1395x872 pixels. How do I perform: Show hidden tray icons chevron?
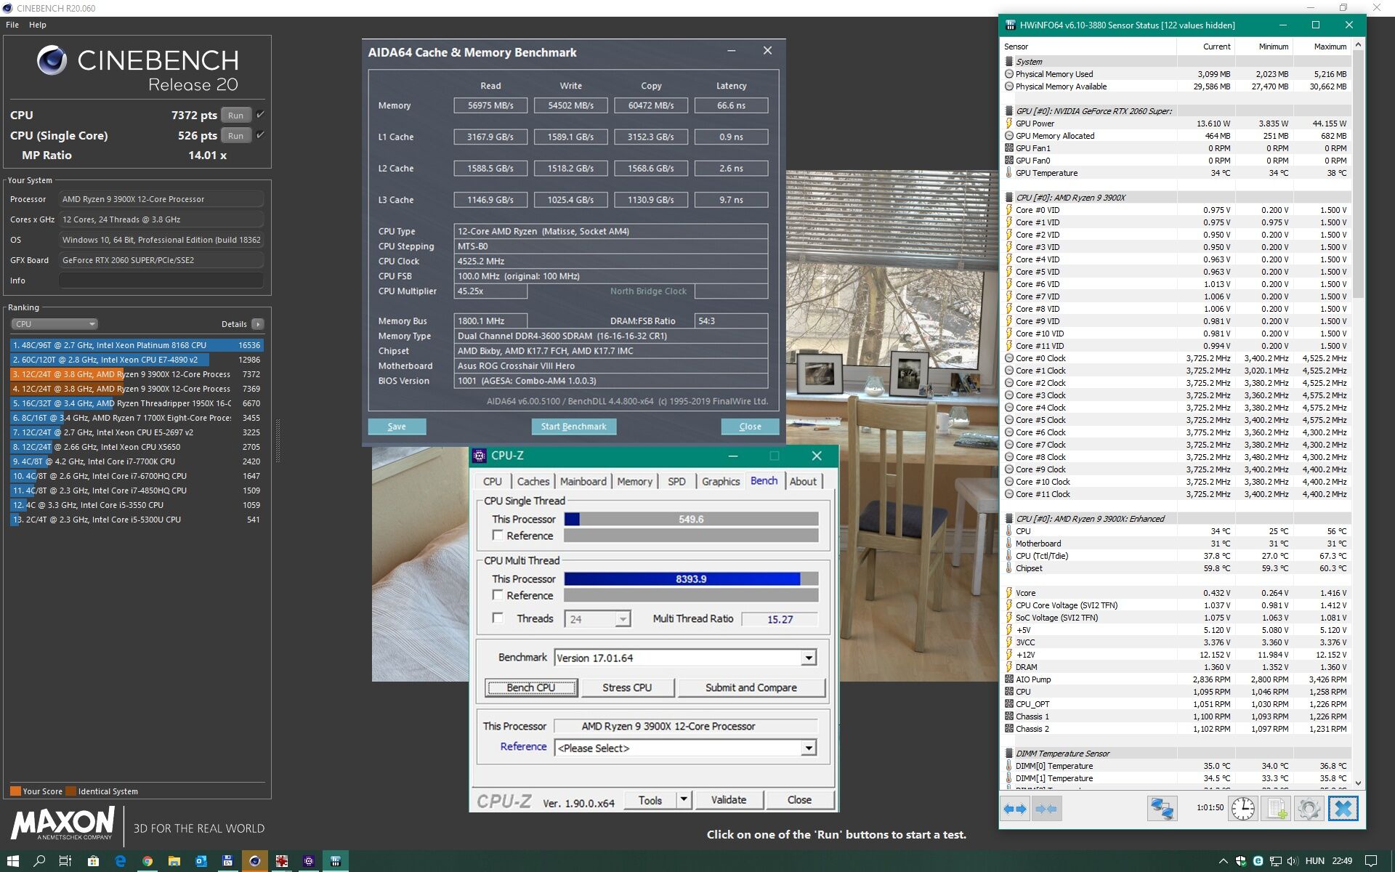1223,861
